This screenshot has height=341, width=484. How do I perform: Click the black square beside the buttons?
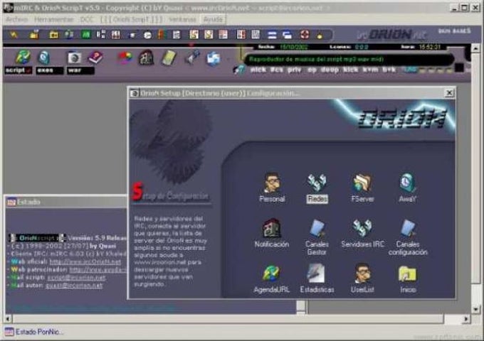(459, 68)
